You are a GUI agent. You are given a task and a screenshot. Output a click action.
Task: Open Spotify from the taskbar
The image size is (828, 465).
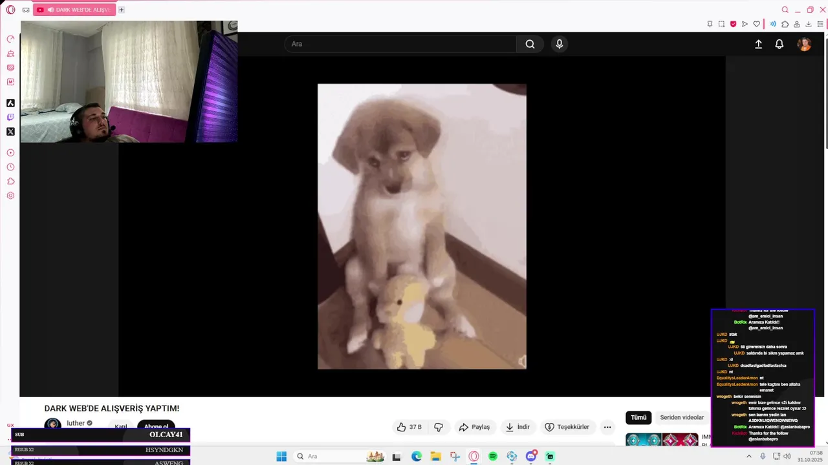(x=493, y=457)
